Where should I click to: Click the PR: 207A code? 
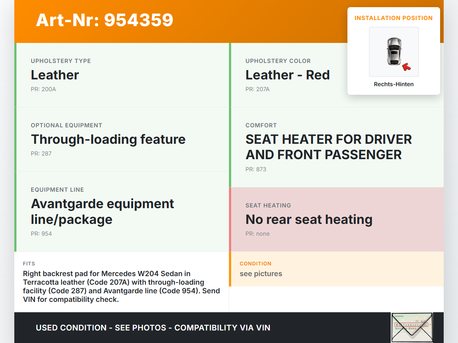point(257,89)
